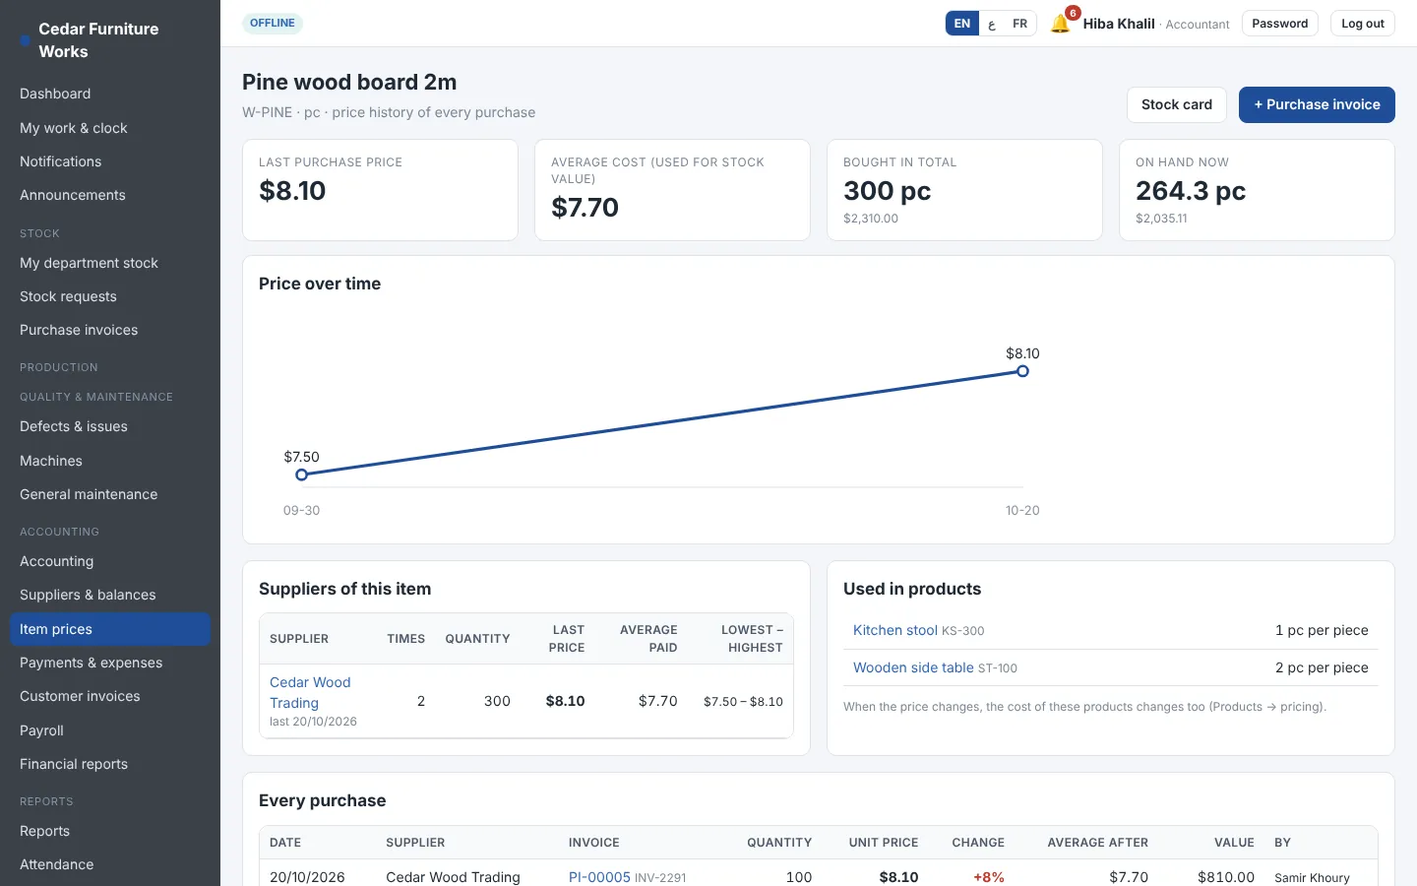Open Notifications in sidebar
This screenshot has height=886, width=1417.
[x=110, y=161]
